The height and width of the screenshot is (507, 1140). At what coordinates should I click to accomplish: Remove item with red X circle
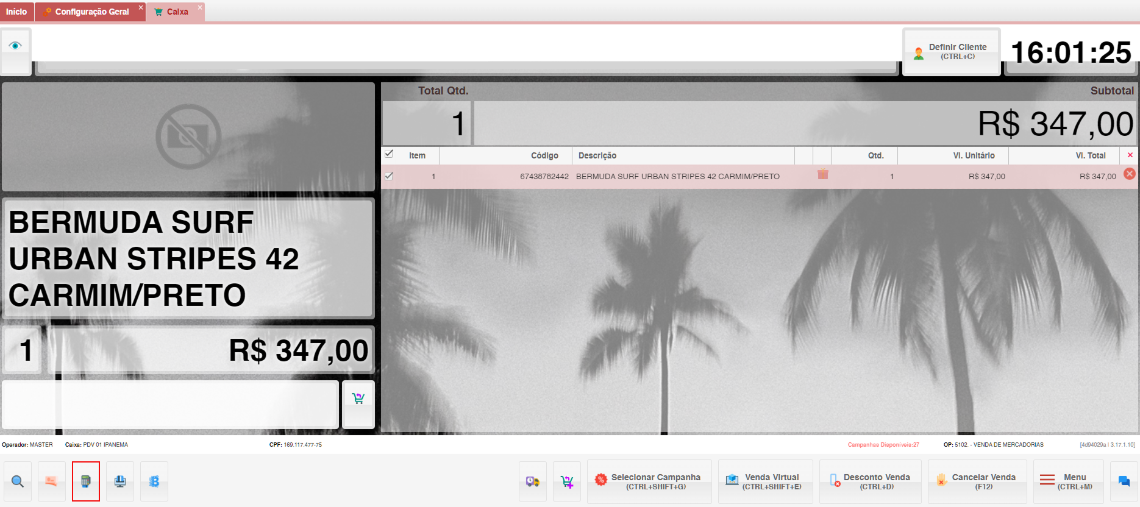(1129, 174)
